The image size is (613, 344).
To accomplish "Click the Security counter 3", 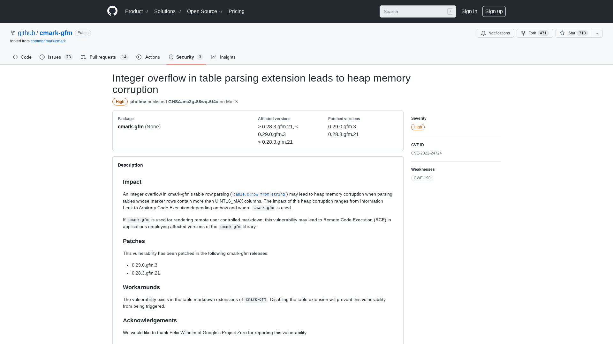I will click(x=200, y=57).
